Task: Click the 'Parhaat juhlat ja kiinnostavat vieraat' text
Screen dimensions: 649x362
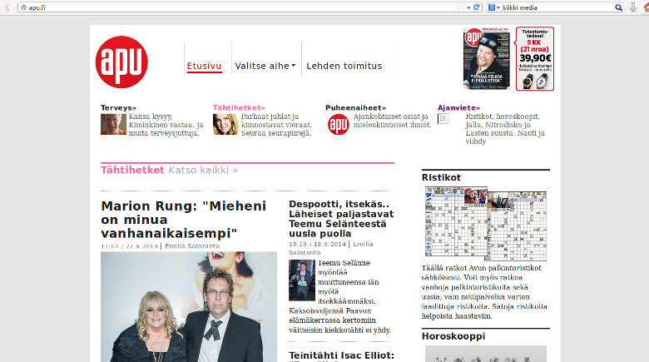Action: (276, 125)
